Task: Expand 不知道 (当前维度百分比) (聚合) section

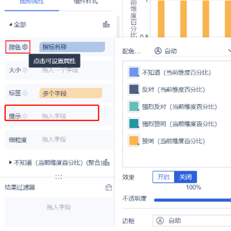Action: coord(10,162)
